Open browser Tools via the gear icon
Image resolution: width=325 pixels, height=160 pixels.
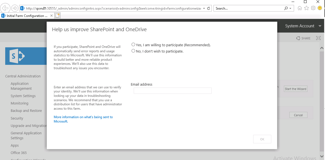coord(313,8)
